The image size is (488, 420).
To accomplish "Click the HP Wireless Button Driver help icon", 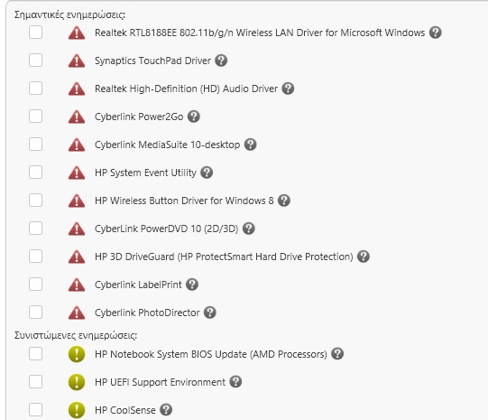I will [x=284, y=201].
